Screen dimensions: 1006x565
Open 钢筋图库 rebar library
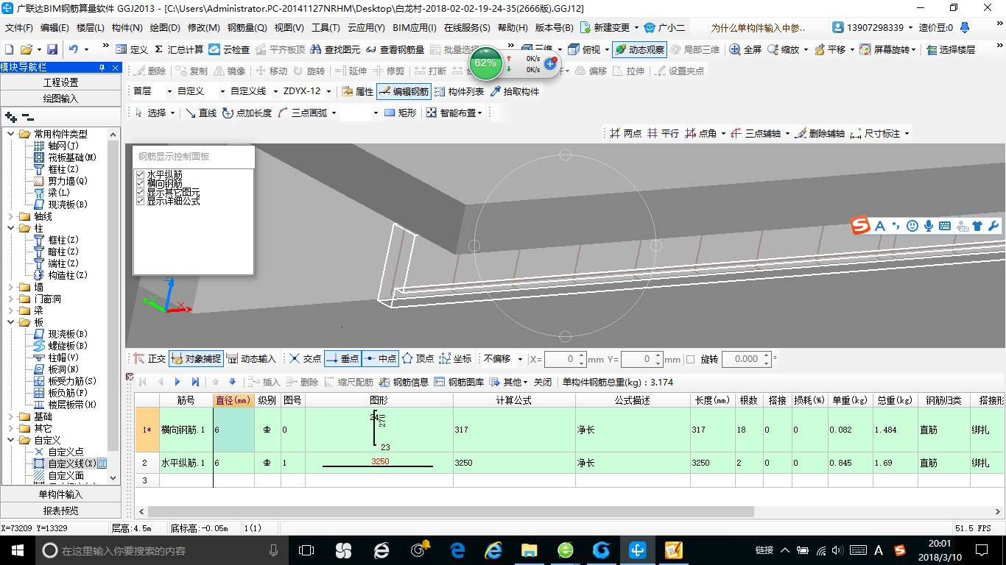(460, 382)
